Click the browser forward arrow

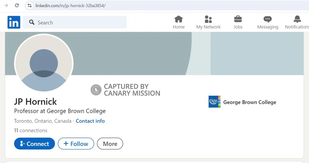click(6, 5)
